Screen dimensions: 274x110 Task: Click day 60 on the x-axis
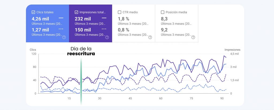[161, 98]
